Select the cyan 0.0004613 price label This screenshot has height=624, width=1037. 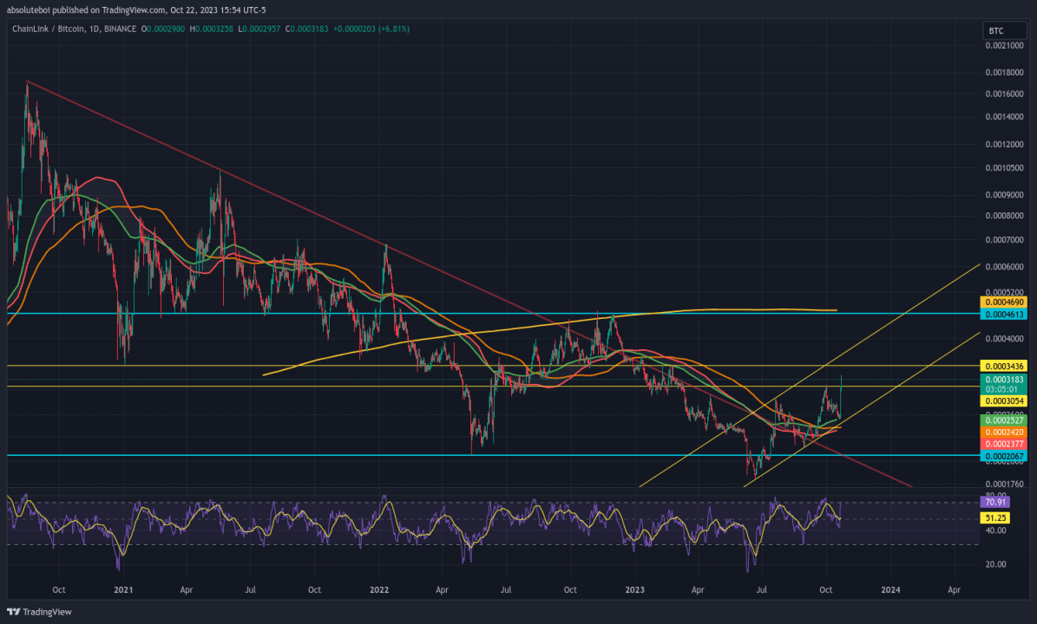coord(1003,315)
